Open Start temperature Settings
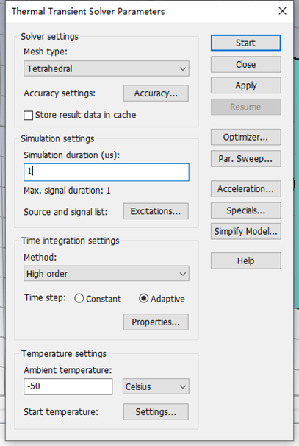299x446 pixels. pos(156,412)
